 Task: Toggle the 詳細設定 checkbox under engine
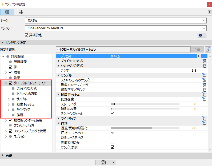26,35
